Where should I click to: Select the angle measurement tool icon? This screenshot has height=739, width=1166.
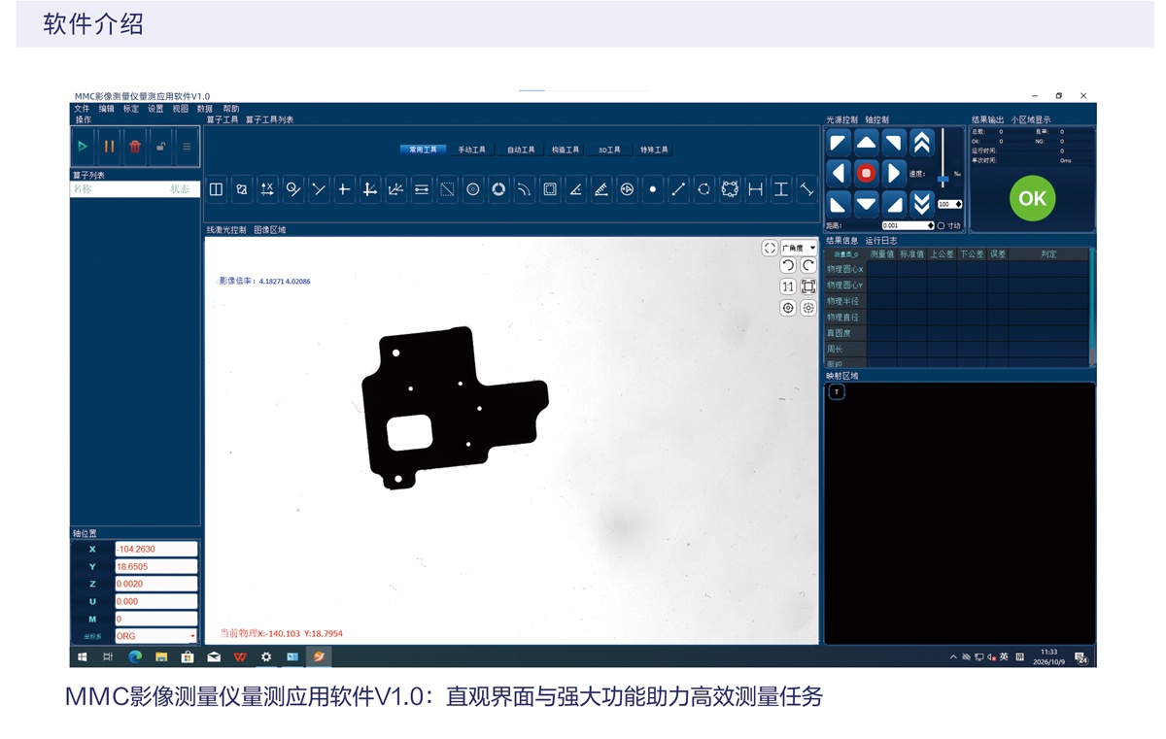point(575,189)
